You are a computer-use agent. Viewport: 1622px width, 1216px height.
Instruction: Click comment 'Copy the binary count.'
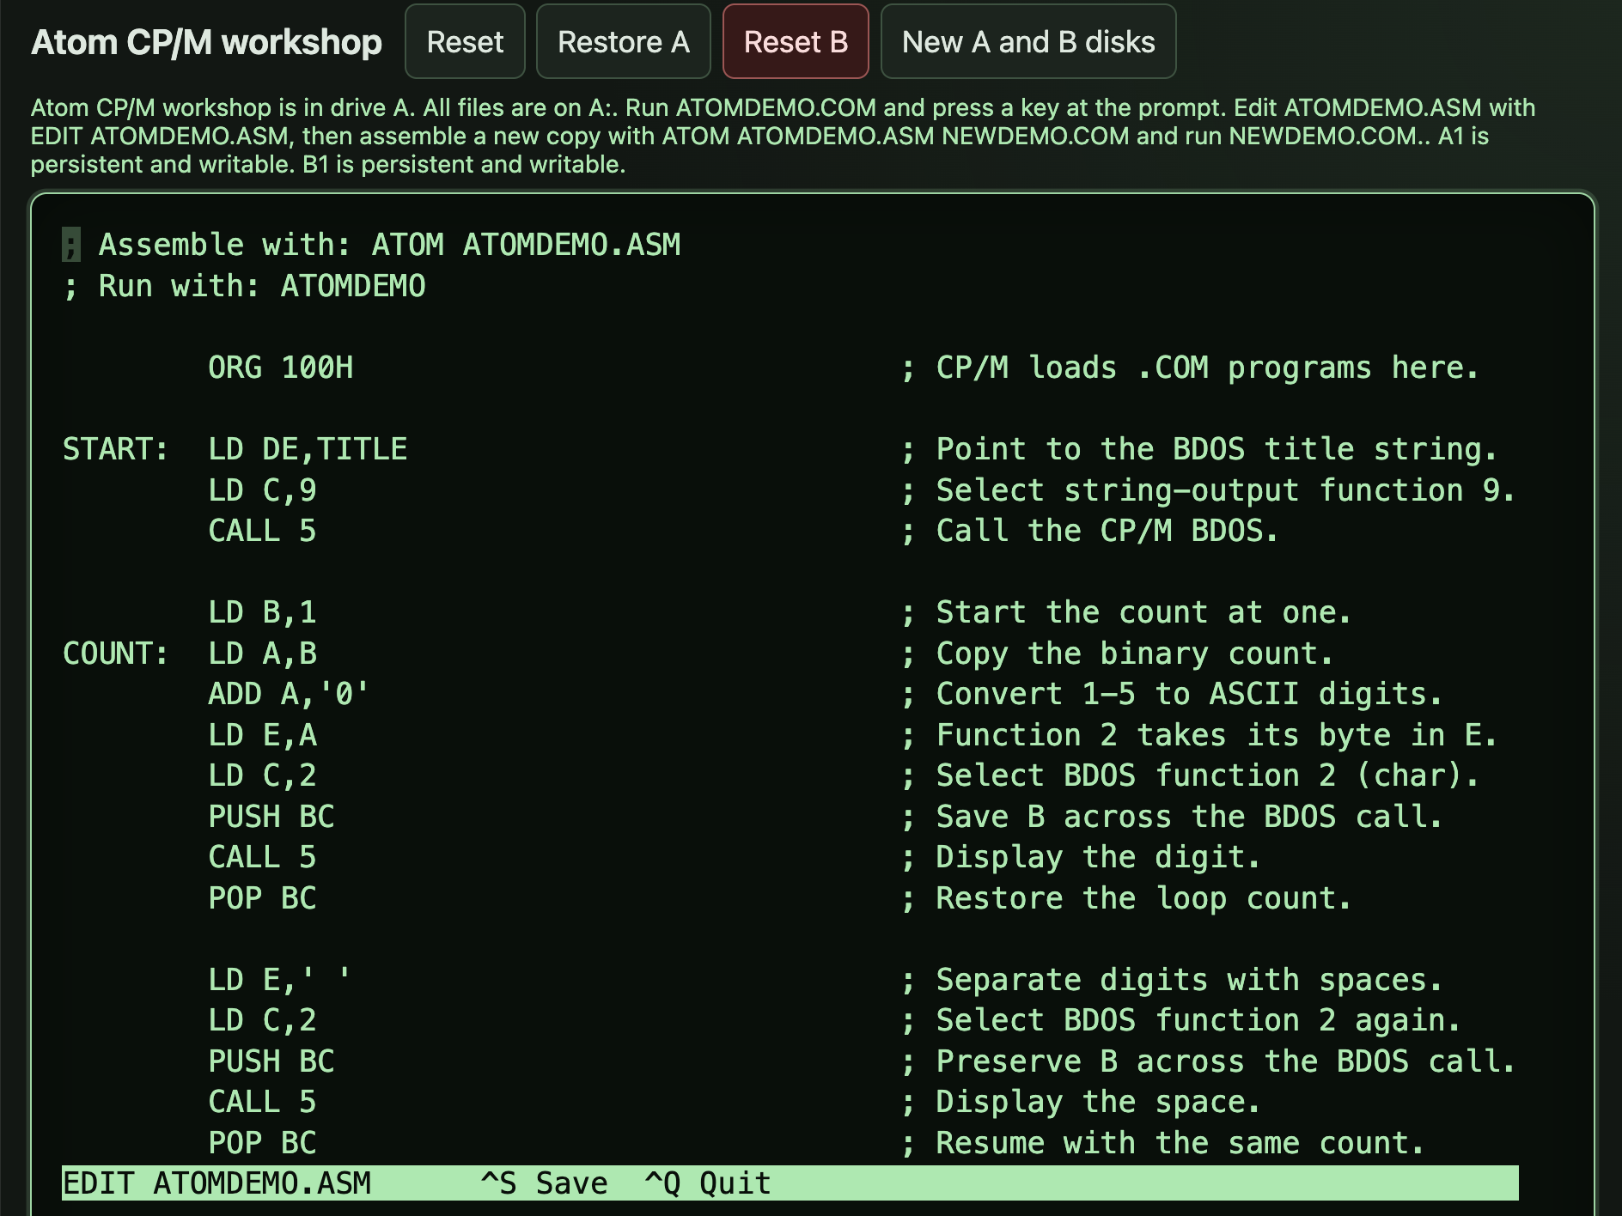[1134, 654]
